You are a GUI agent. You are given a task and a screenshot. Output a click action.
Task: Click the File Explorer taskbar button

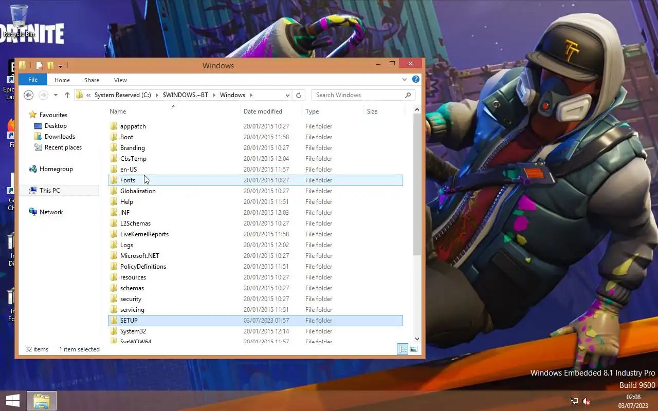click(42, 401)
